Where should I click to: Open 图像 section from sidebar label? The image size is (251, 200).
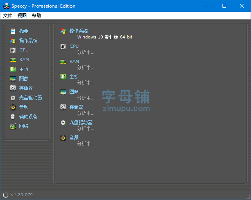coord(24,78)
